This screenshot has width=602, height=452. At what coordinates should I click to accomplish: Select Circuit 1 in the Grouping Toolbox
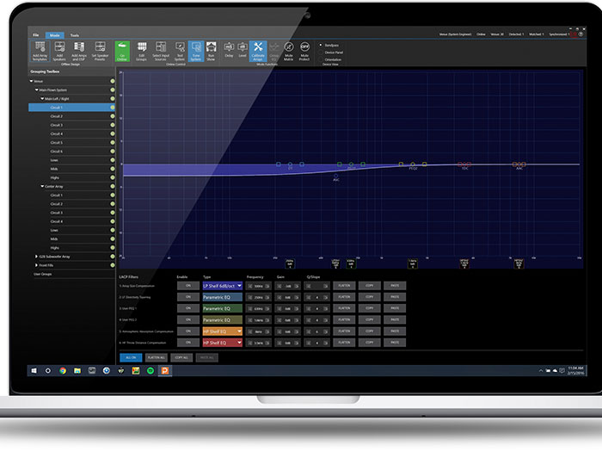(x=57, y=108)
